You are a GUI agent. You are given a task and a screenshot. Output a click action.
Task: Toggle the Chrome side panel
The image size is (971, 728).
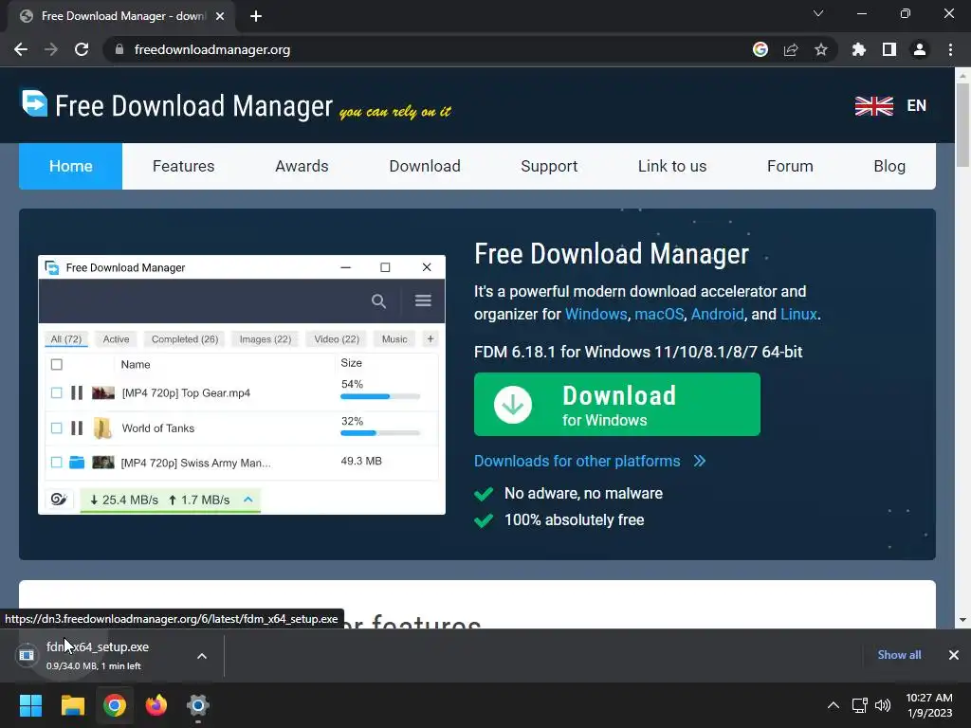tap(889, 49)
